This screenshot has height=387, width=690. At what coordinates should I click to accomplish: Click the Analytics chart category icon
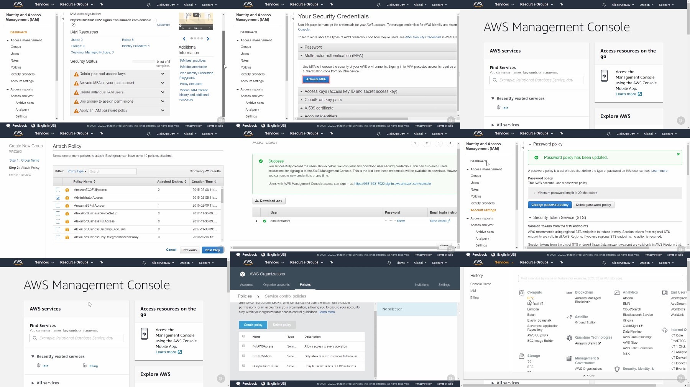617,292
